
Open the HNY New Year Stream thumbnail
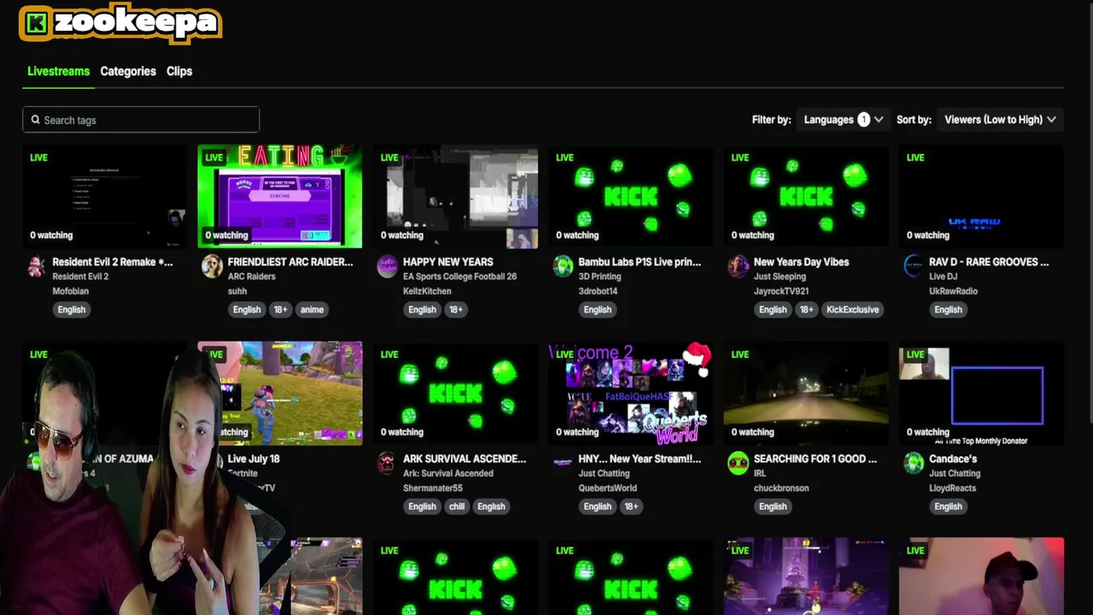[x=631, y=394]
